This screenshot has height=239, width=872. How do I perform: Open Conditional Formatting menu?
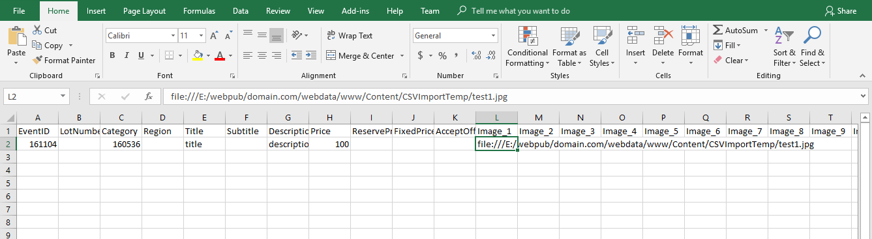pos(527,46)
